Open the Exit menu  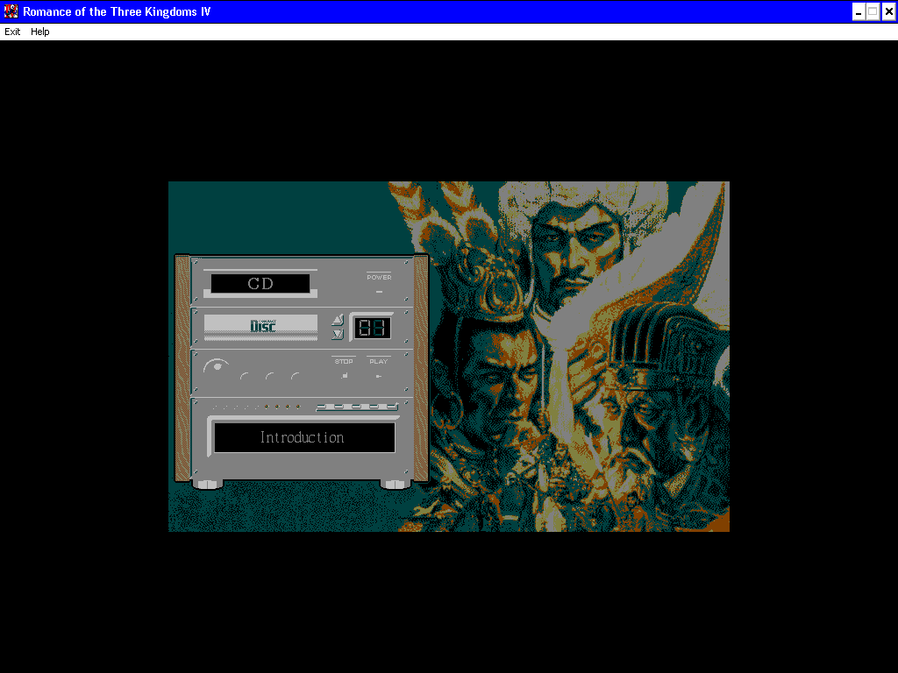[x=12, y=32]
